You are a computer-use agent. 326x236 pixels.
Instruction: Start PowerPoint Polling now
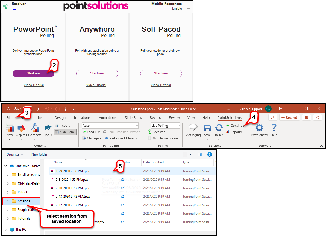pyautogui.click(x=33, y=73)
